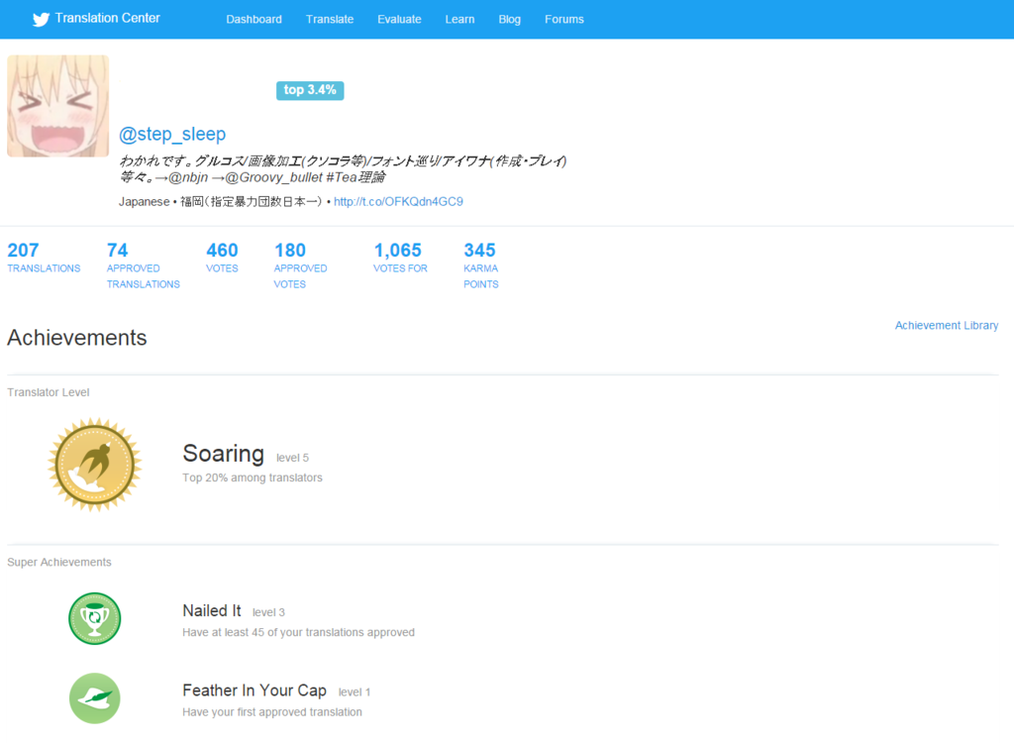Visit the Blog from navigation
This screenshot has width=1014, height=743.
coord(509,20)
